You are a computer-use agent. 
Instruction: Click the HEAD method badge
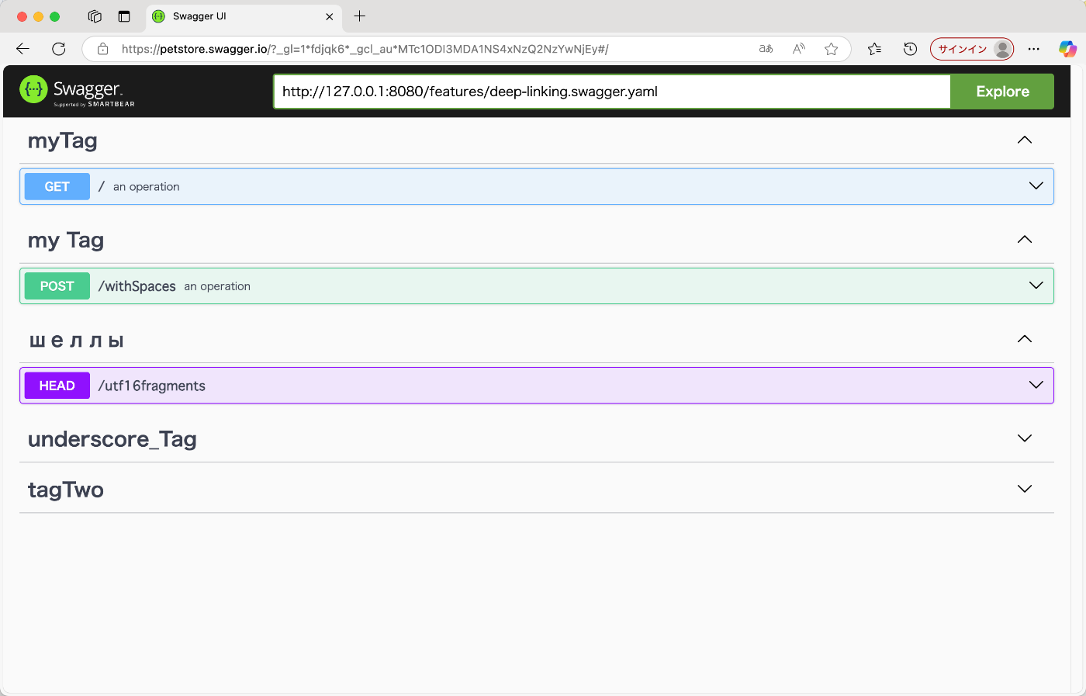[x=57, y=386]
